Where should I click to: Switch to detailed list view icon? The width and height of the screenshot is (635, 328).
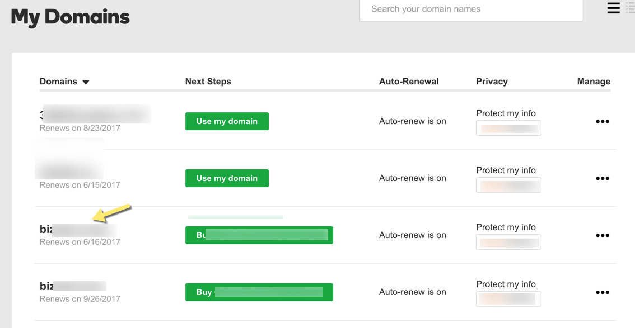coord(631,8)
